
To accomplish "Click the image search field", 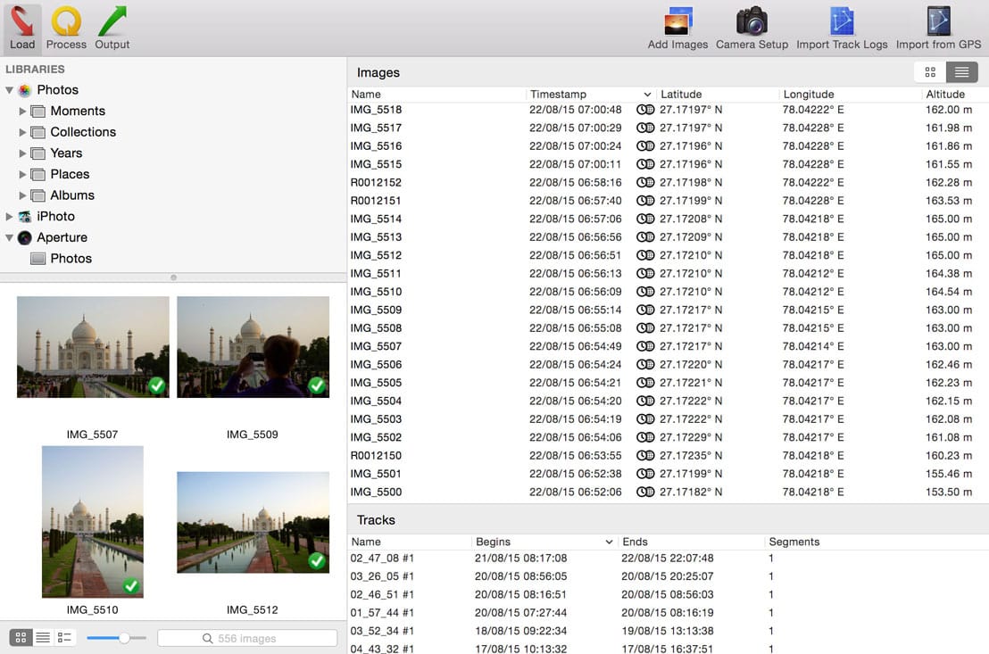I will [247, 638].
